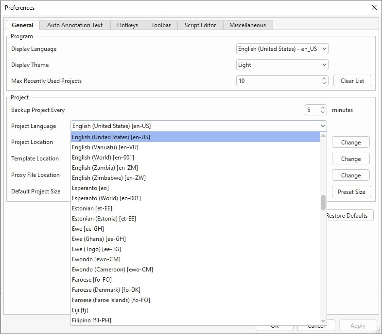Click Change for Proxy File Location
The width and height of the screenshot is (382, 334).
[x=351, y=175]
